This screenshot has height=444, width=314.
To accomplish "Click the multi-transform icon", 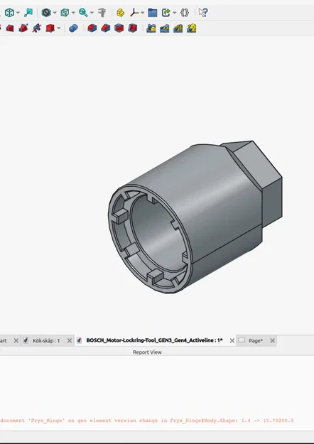I will tap(192, 28).
